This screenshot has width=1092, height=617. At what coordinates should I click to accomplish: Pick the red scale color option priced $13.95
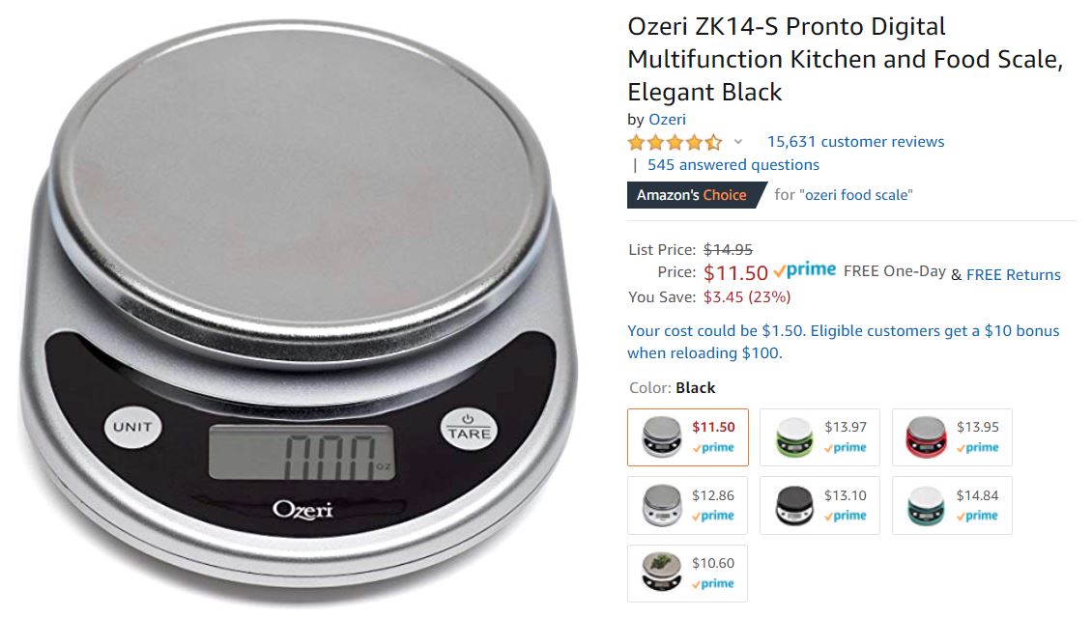click(952, 436)
